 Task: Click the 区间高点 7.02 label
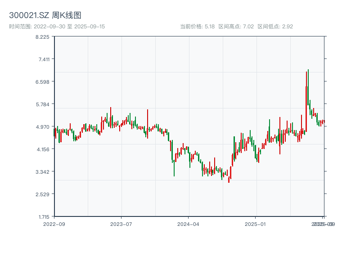(236, 27)
